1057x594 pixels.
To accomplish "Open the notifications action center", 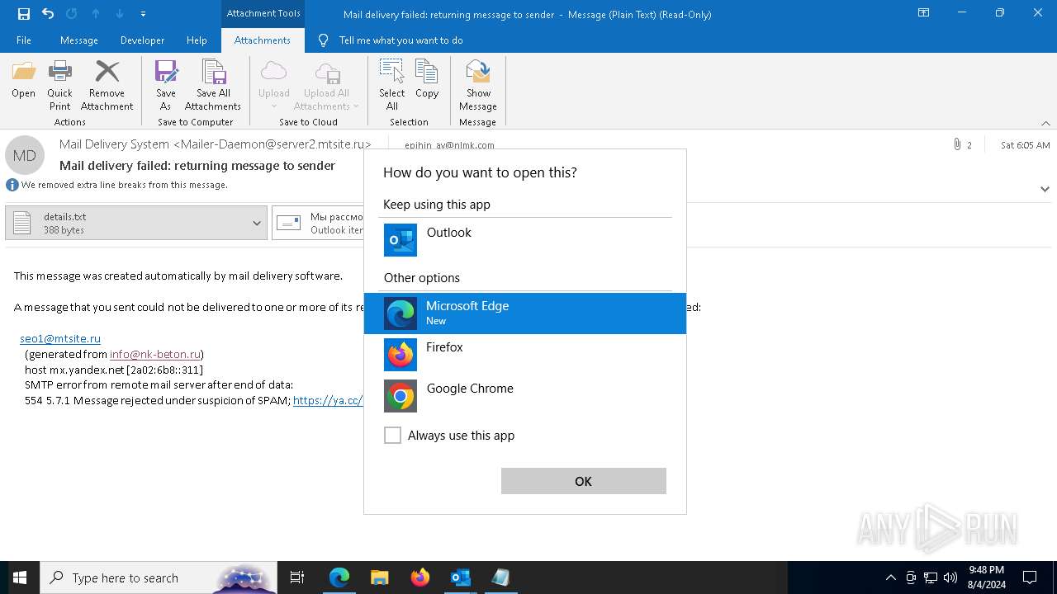I will (x=1031, y=577).
